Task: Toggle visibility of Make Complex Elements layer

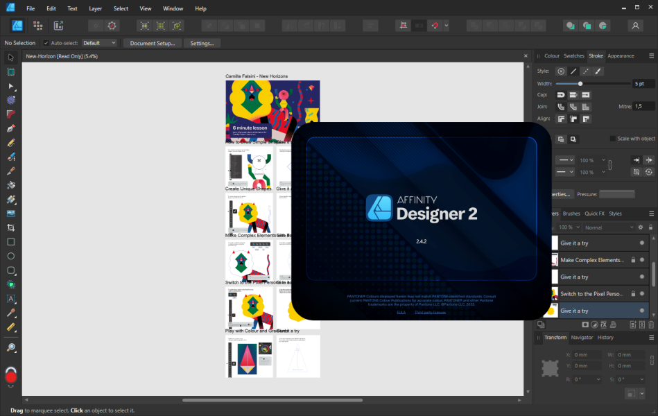Action: (641, 260)
